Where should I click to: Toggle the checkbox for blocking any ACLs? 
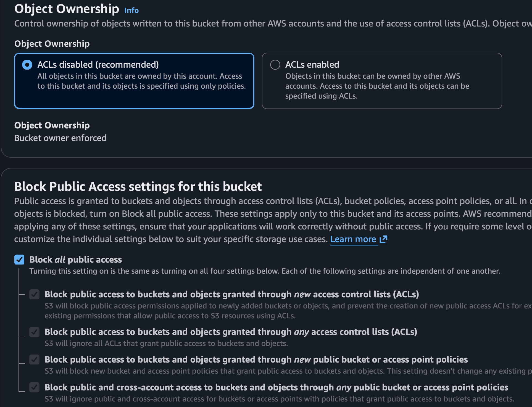pos(35,332)
